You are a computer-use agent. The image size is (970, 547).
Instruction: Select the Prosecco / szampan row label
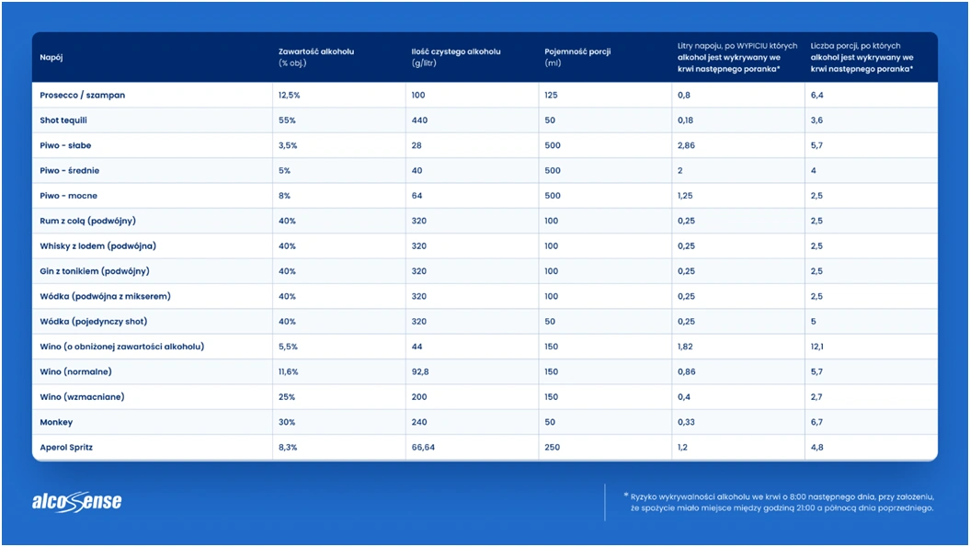click(x=82, y=96)
